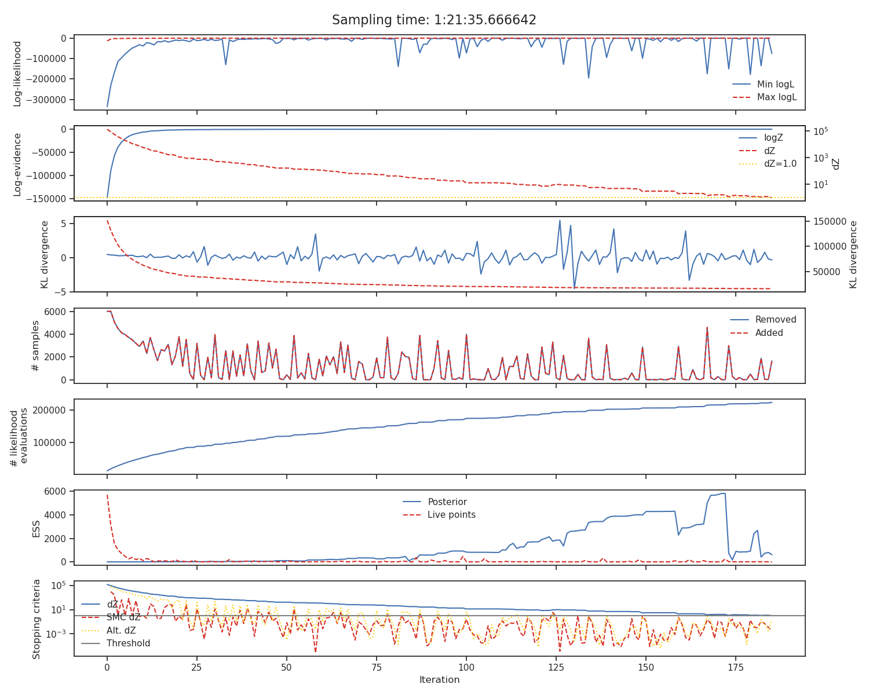Click the 'ESS' y-axis label

coord(35,528)
